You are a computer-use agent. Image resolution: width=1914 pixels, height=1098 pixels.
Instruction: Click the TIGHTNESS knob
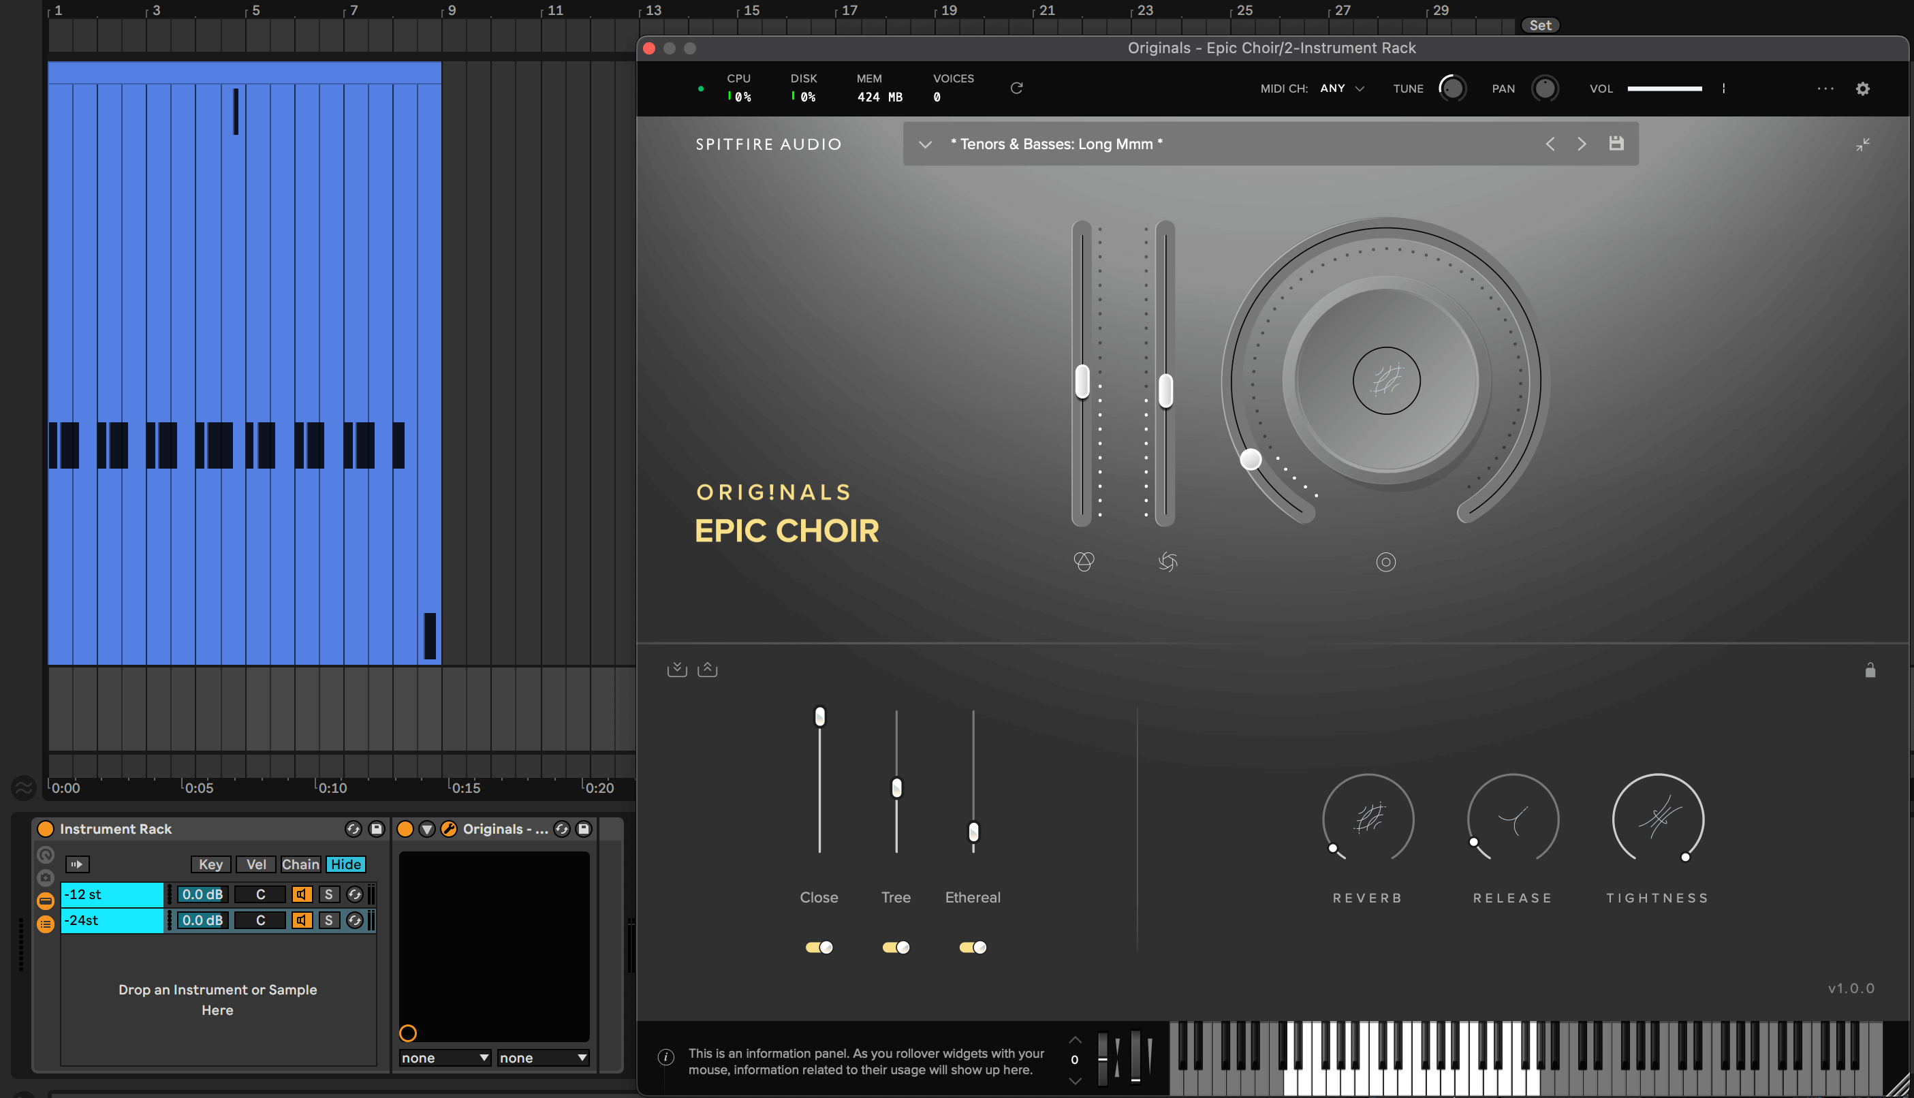point(1658,819)
